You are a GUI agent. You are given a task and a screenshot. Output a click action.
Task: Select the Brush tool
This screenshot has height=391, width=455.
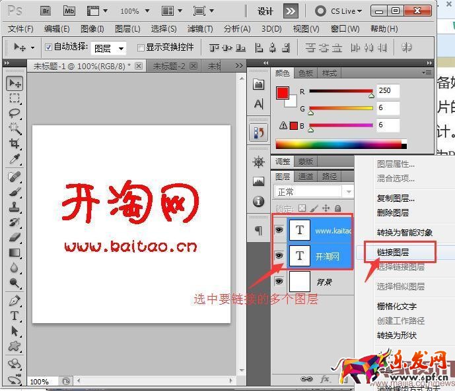click(x=15, y=191)
